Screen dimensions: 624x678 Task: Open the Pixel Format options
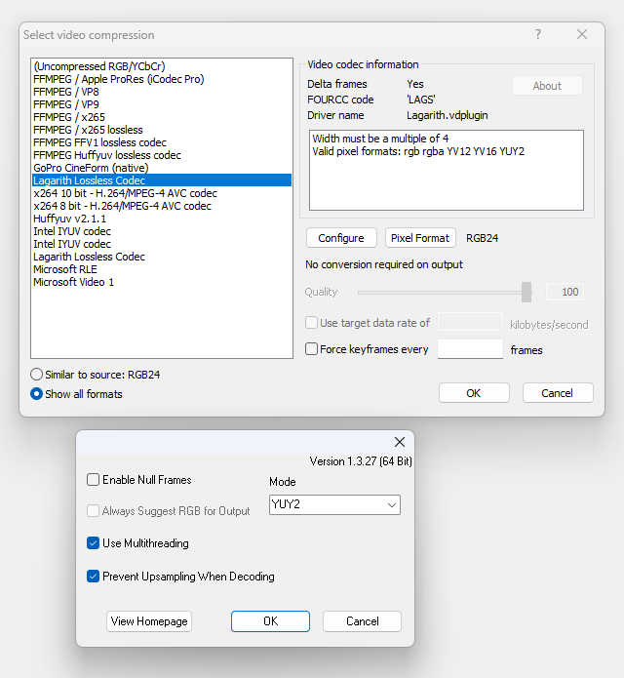(x=420, y=238)
